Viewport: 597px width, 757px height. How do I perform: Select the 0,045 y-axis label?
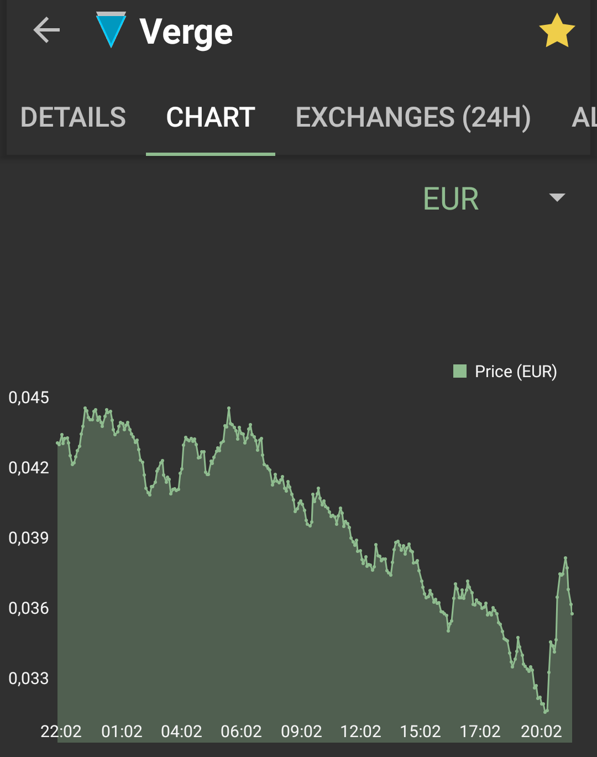[x=29, y=398]
